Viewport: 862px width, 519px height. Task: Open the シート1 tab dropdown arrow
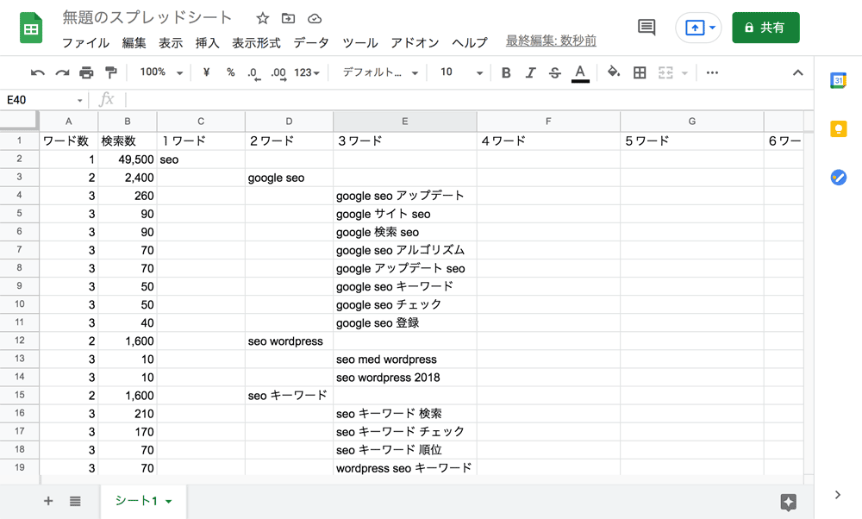click(169, 502)
